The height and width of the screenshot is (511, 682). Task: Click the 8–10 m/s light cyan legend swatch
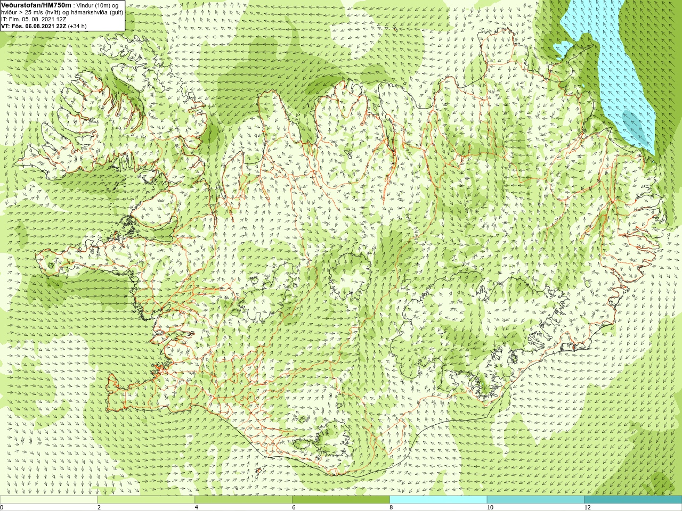(439, 500)
